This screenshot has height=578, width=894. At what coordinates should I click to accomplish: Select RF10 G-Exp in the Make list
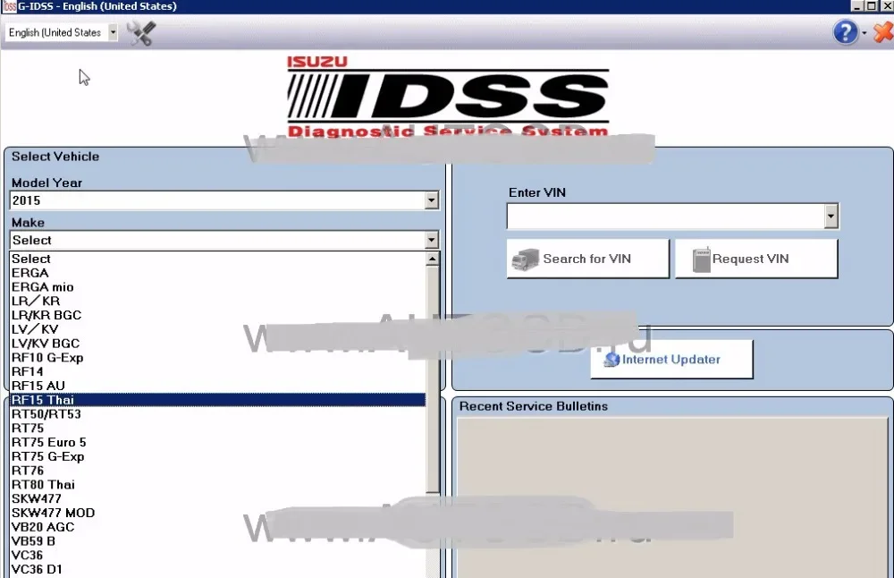pyautogui.click(x=217, y=358)
